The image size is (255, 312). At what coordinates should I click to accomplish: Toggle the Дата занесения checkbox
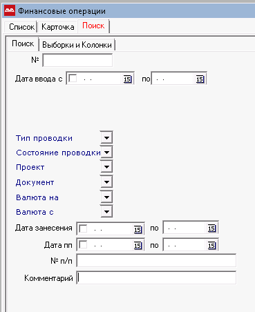pos(83,228)
